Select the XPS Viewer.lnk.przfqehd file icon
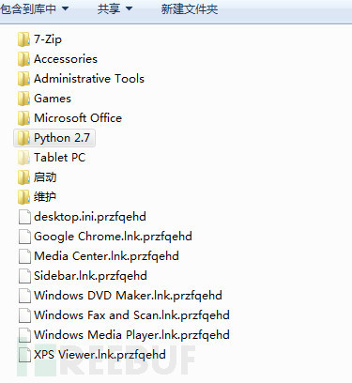352x383 pixels. click(x=24, y=355)
